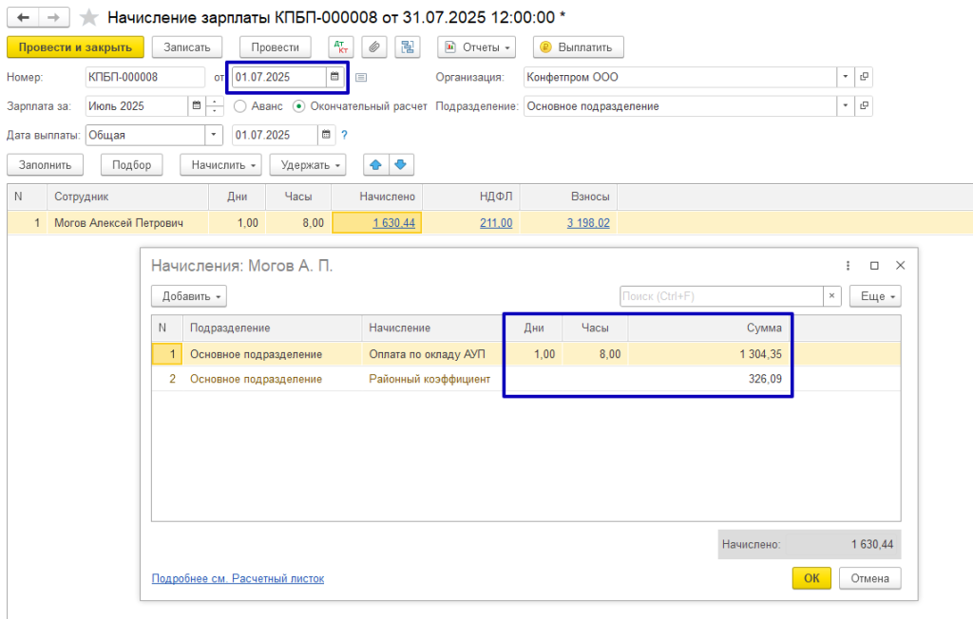This screenshot has height=619, width=973.
Task: Click the Поиск search field
Action: point(721,296)
